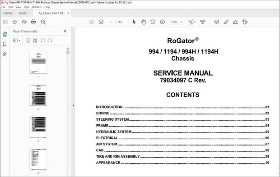Click the upload to cloud icon
This screenshot has width=280, height=177.
pos(24,22)
